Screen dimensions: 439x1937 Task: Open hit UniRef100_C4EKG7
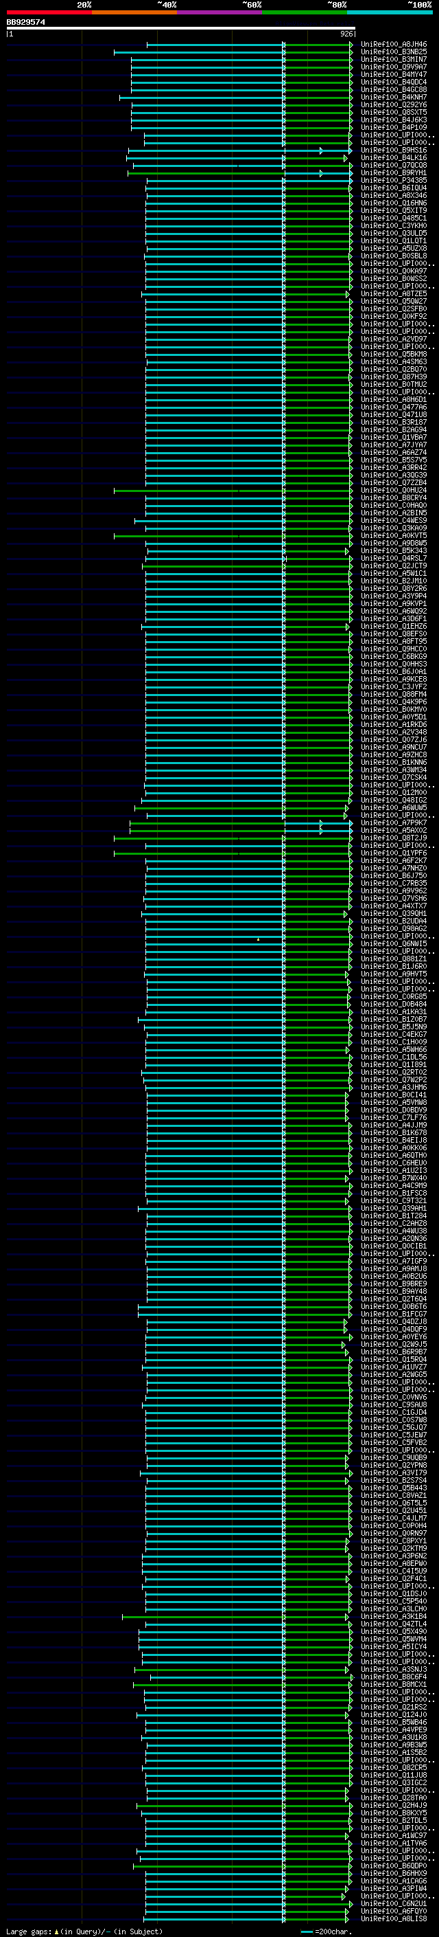(394, 1034)
